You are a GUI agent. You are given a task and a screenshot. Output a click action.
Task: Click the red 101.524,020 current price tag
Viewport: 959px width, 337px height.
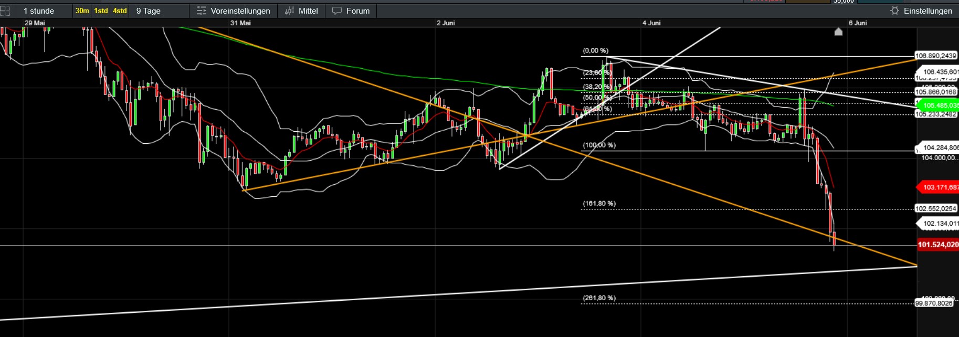click(938, 245)
